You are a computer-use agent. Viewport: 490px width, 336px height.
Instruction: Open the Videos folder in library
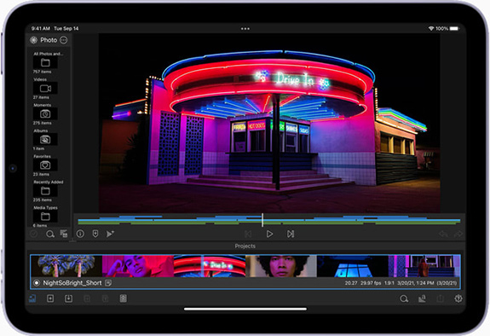pyautogui.click(x=45, y=89)
